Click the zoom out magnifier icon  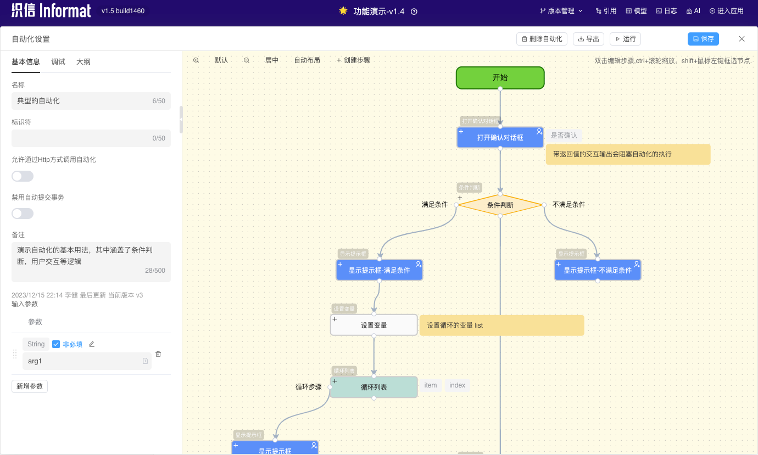tap(247, 60)
